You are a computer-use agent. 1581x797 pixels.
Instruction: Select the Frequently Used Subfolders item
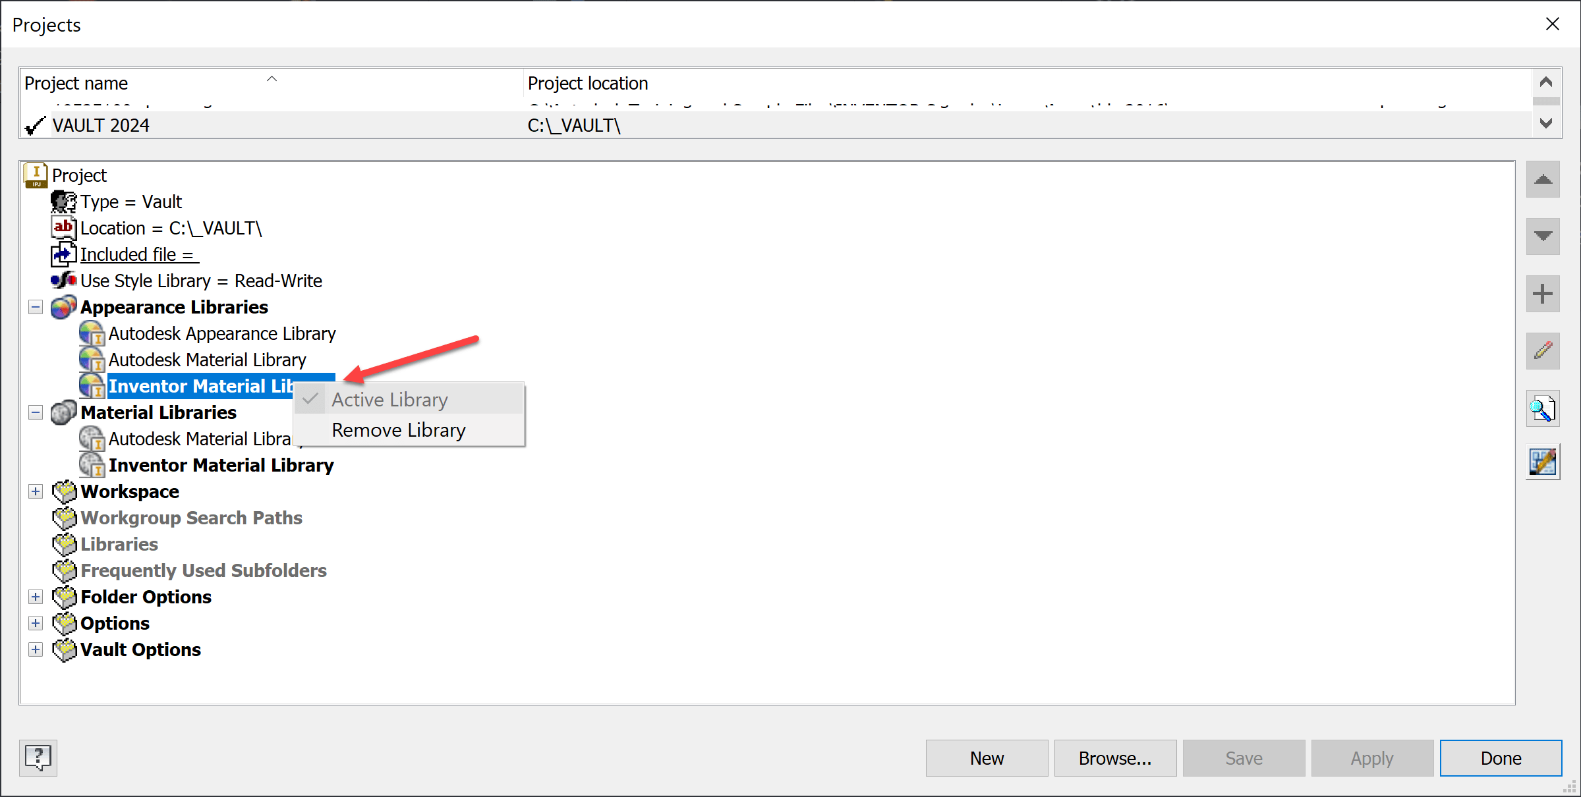tap(204, 570)
